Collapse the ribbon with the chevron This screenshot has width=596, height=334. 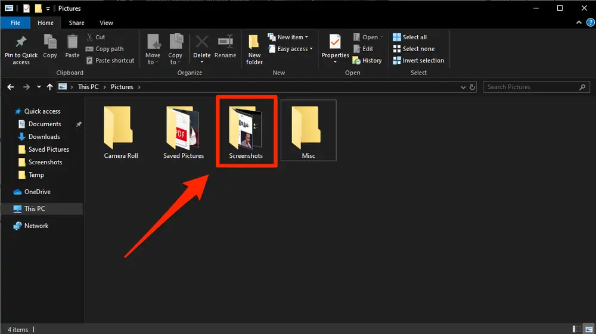point(579,23)
